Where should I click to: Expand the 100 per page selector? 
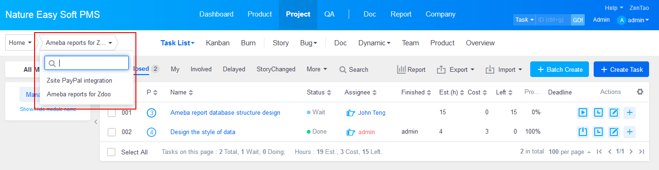pos(569,152)
